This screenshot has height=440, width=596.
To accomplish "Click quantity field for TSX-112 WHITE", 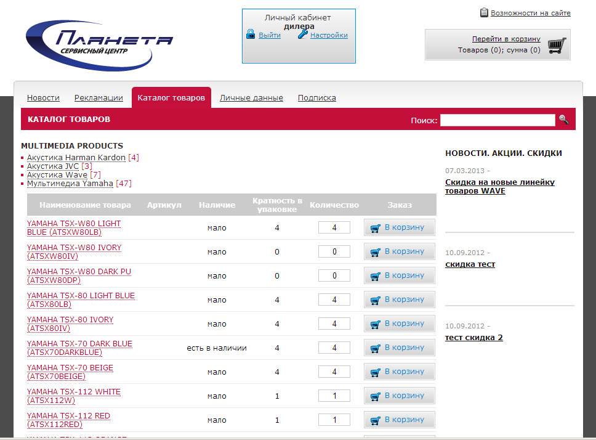I will [x=334, y=396].
